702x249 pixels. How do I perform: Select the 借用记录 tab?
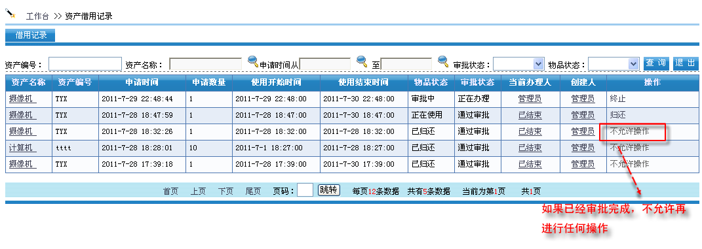[30, 35]
